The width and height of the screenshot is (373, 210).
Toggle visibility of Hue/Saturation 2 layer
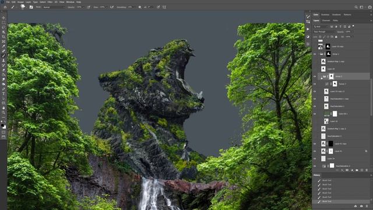[x=315, y=166]
